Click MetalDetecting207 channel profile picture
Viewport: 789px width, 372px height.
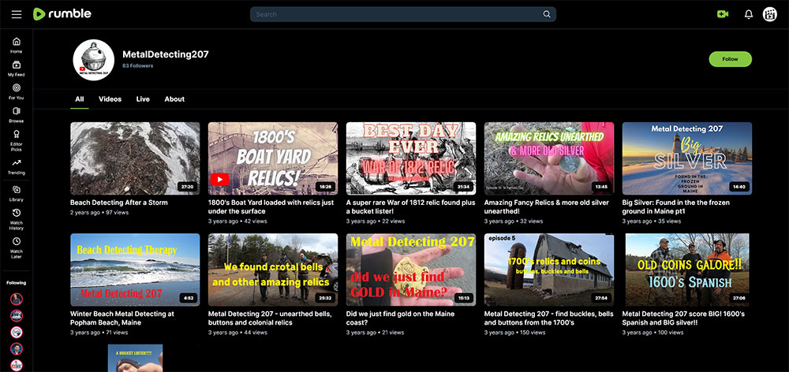[94, 60]
